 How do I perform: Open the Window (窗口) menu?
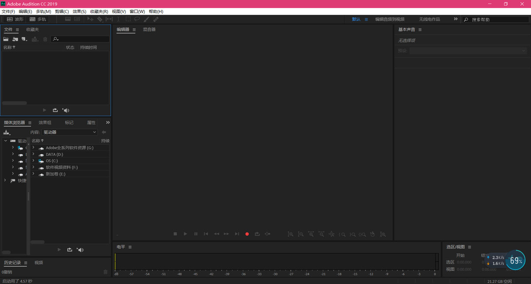(137, 12)
